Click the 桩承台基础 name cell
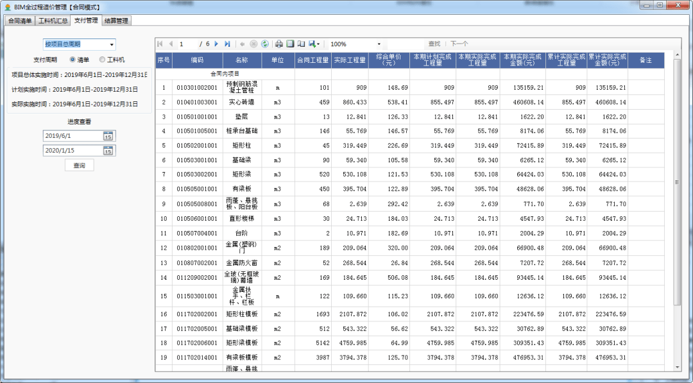Viewport: 693px width, 383px height. pos(242,131)
